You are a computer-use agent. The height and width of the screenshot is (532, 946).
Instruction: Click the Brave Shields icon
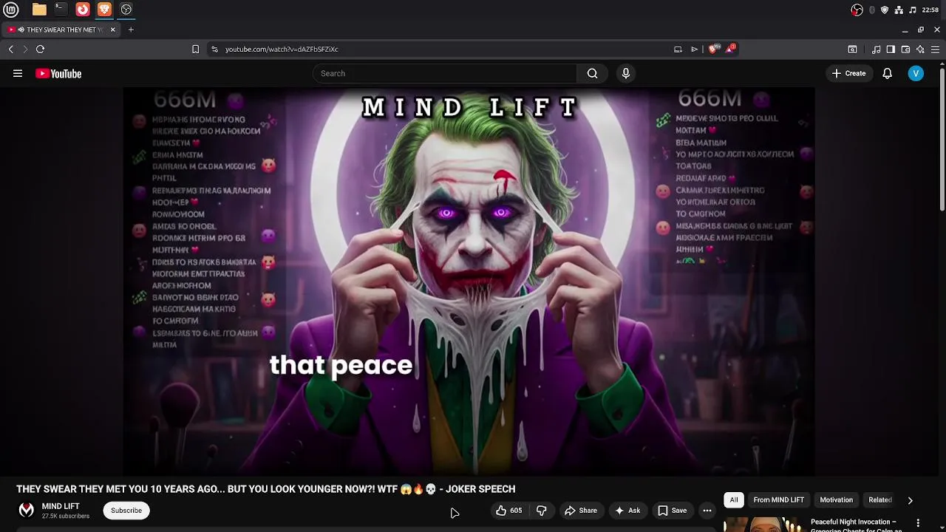[x=712, y=49]
